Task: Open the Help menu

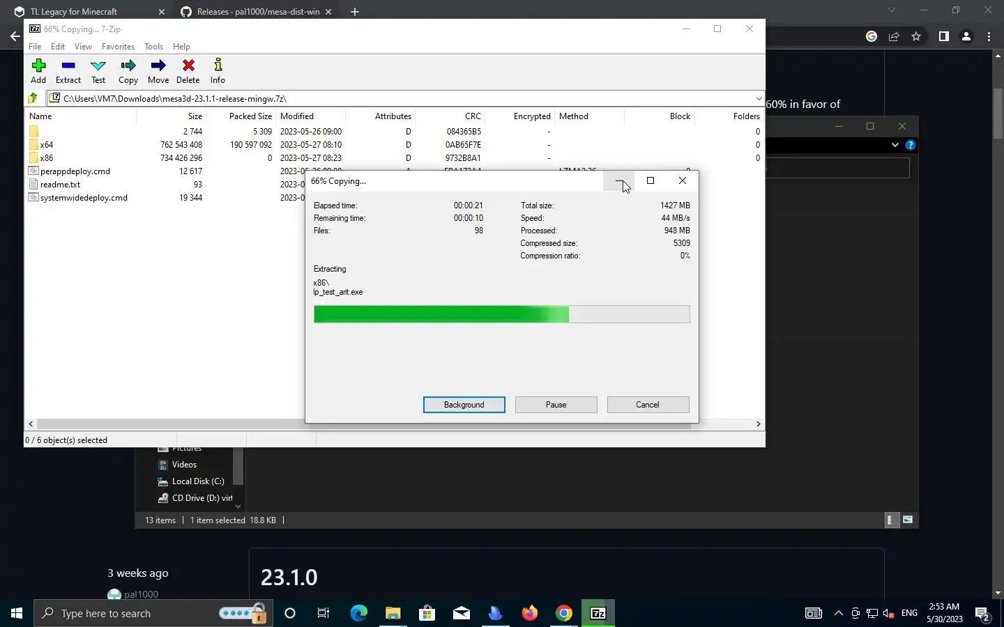Action: click(181, 47)
